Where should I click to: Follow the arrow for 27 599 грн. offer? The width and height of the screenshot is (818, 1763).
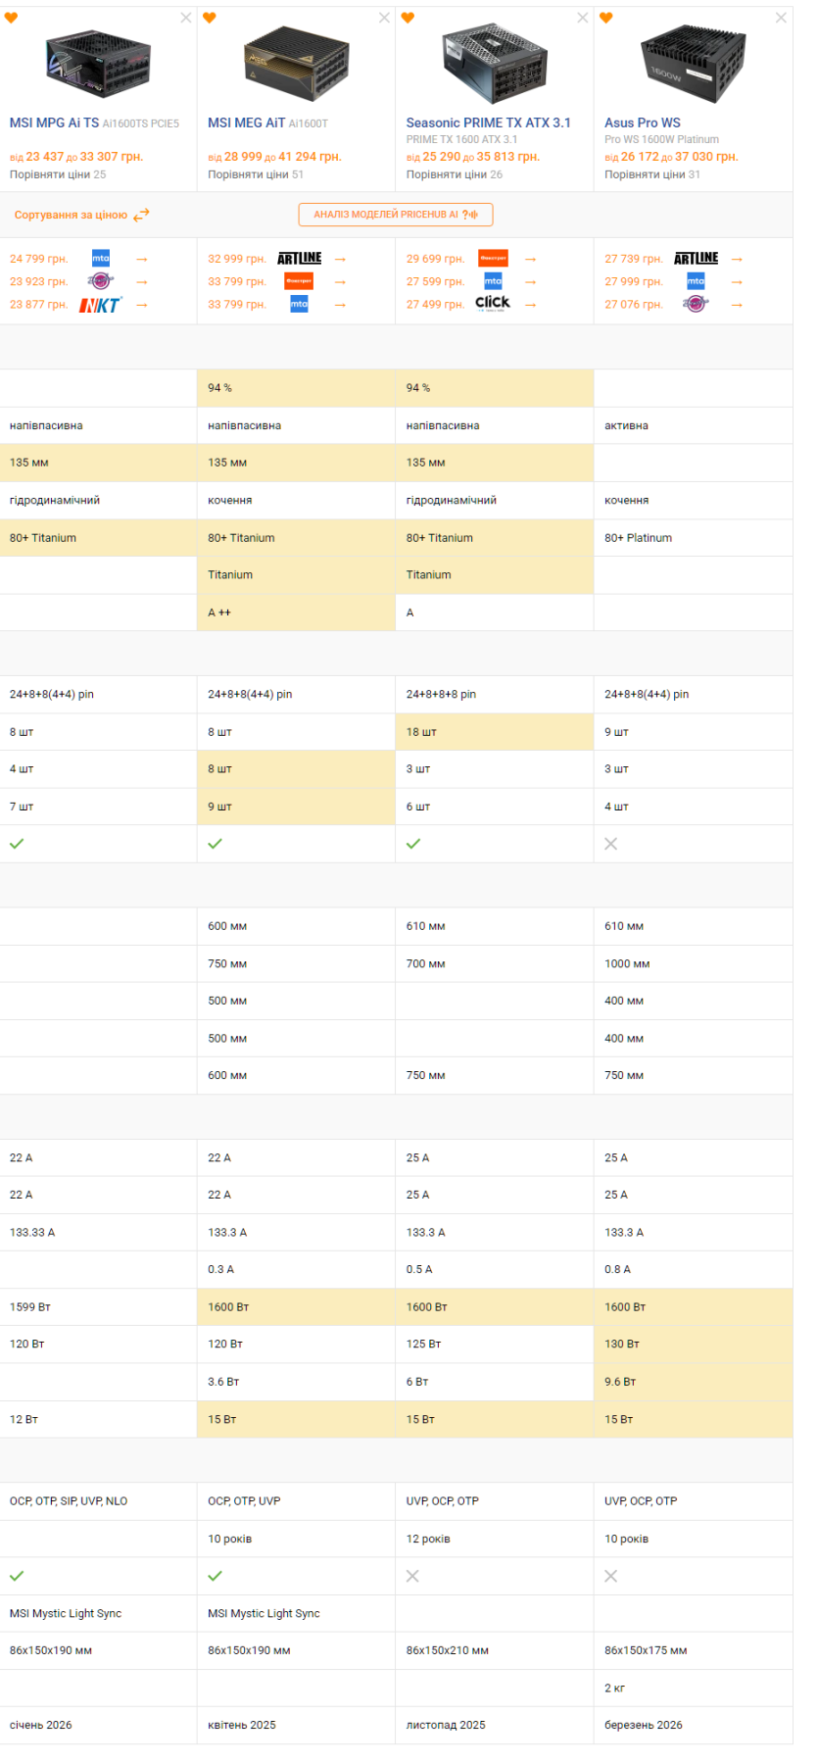click(530, 282)
